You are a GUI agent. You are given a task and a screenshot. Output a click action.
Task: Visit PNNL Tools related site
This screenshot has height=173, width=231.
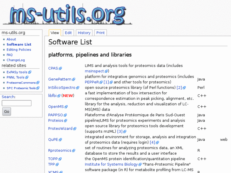point(16,77)
